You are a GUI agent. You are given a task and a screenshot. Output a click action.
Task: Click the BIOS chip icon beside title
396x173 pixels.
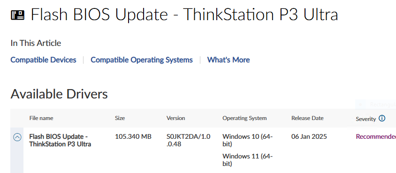coord(17,15)
